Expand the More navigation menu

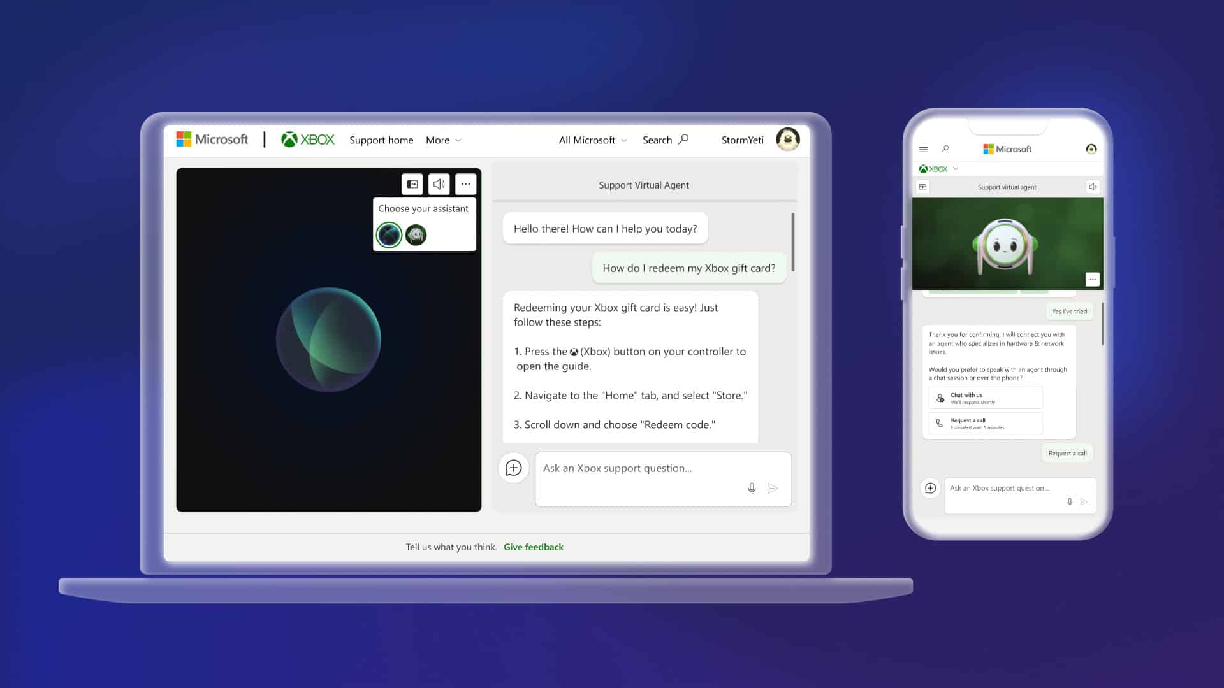(x=444, y=140)
